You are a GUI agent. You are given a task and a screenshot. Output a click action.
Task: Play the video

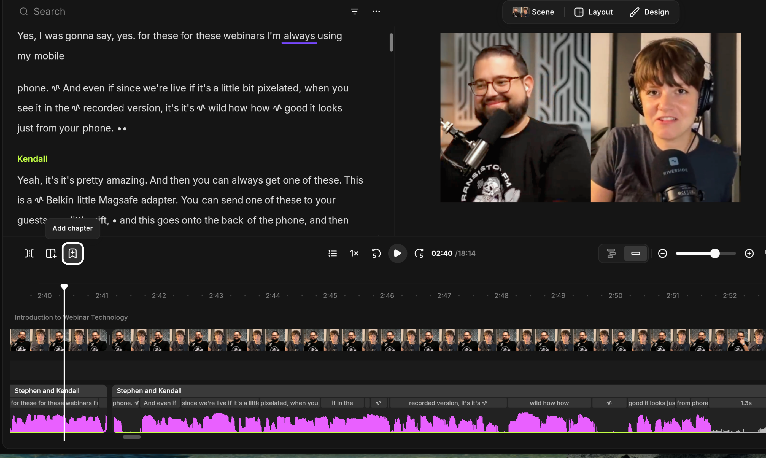coord(397,253)
